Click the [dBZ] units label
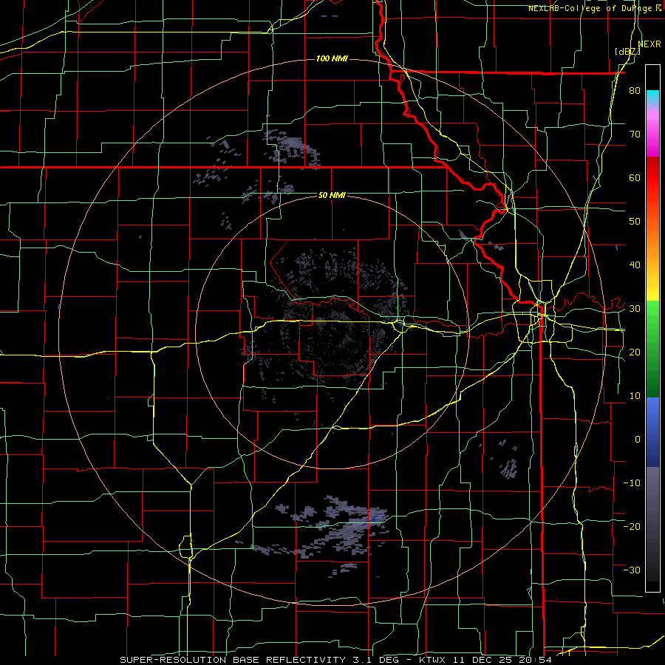This screenshot has width=665, height=665. click(627, 52)
